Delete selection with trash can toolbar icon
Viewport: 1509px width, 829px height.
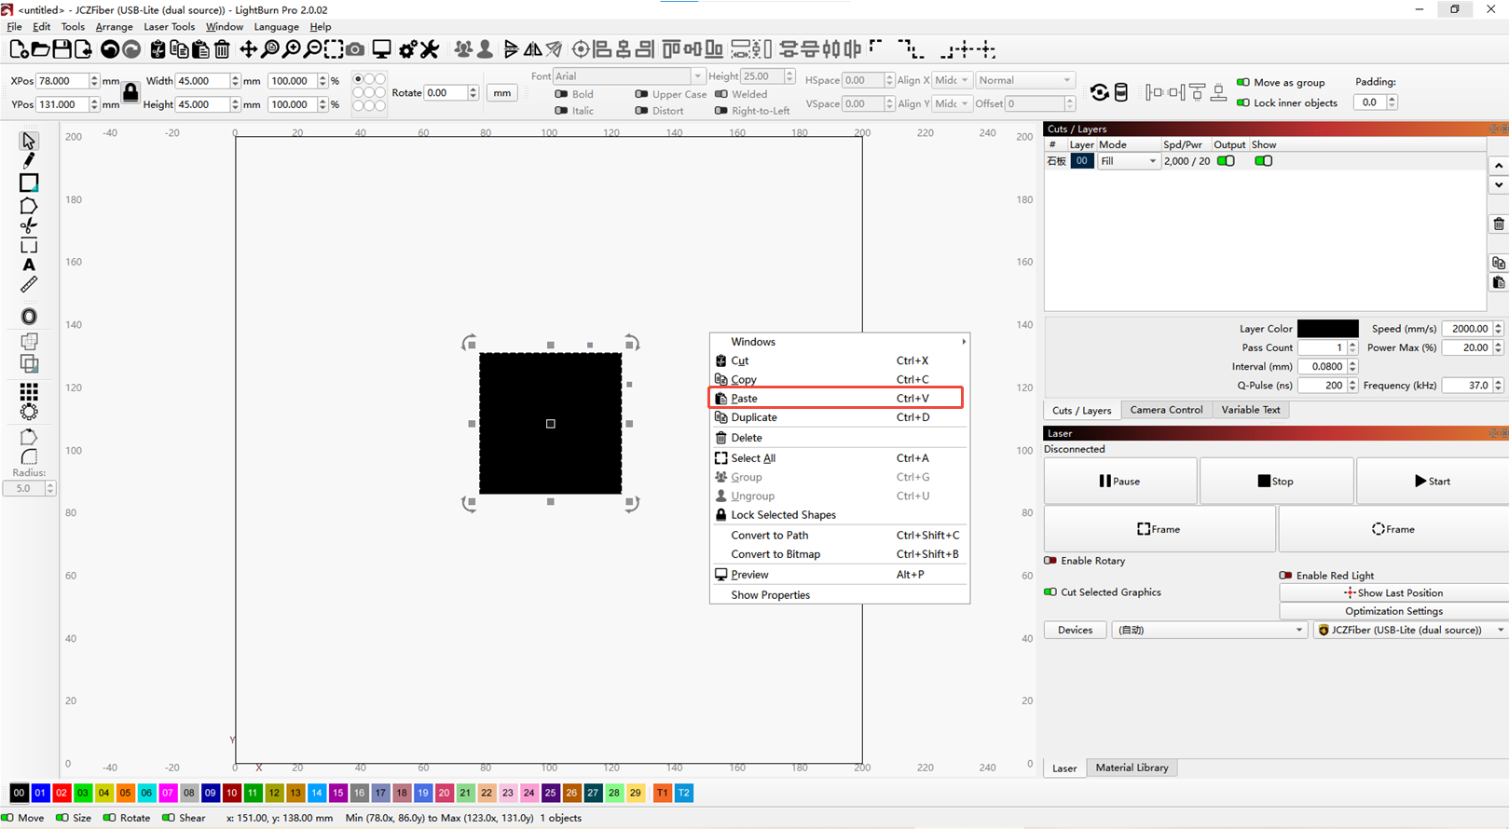[x=222, y=49]
